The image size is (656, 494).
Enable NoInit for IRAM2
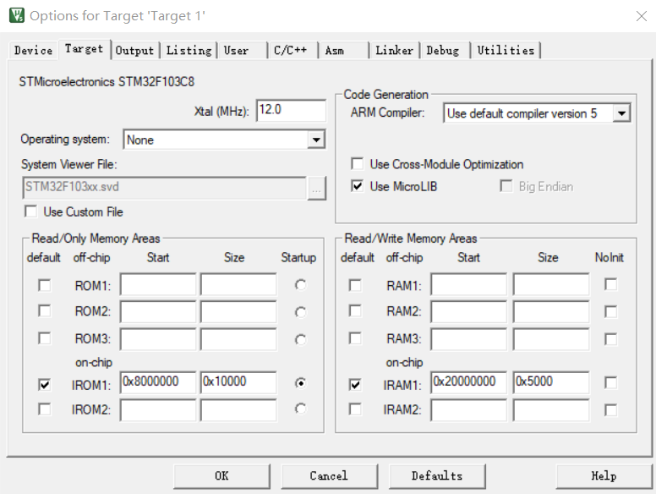click(611, 410)
